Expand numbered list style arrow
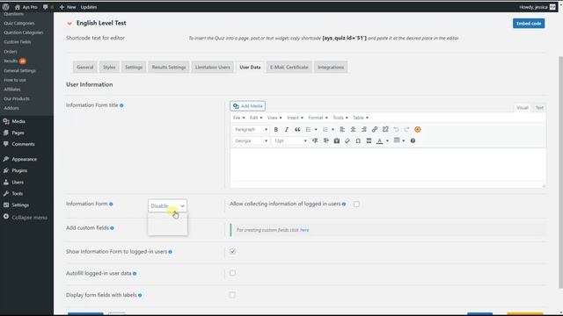 333,130
